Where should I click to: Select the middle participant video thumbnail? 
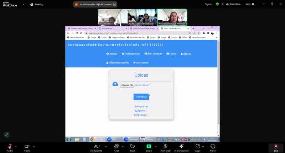pyautogui.click(x=142, y=17)
